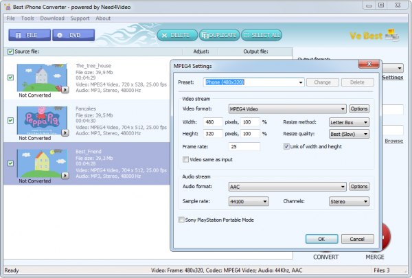
Task: Uncheck the Best_Friend file checkbox
Action: point(10,163)
